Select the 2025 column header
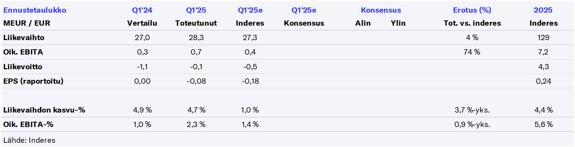Image resolution: width=575 pixels, height=147 pixels. [x=543, y=10]
